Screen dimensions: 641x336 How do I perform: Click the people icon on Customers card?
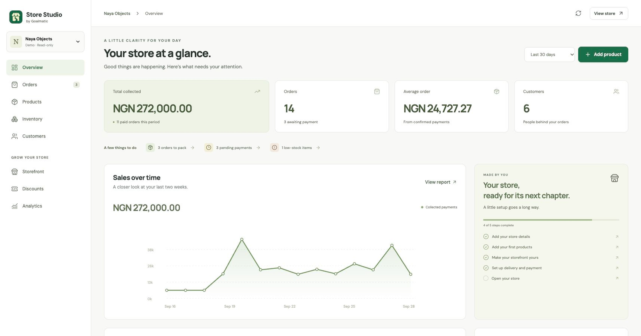pyautogui.click(x=616, y=92)
